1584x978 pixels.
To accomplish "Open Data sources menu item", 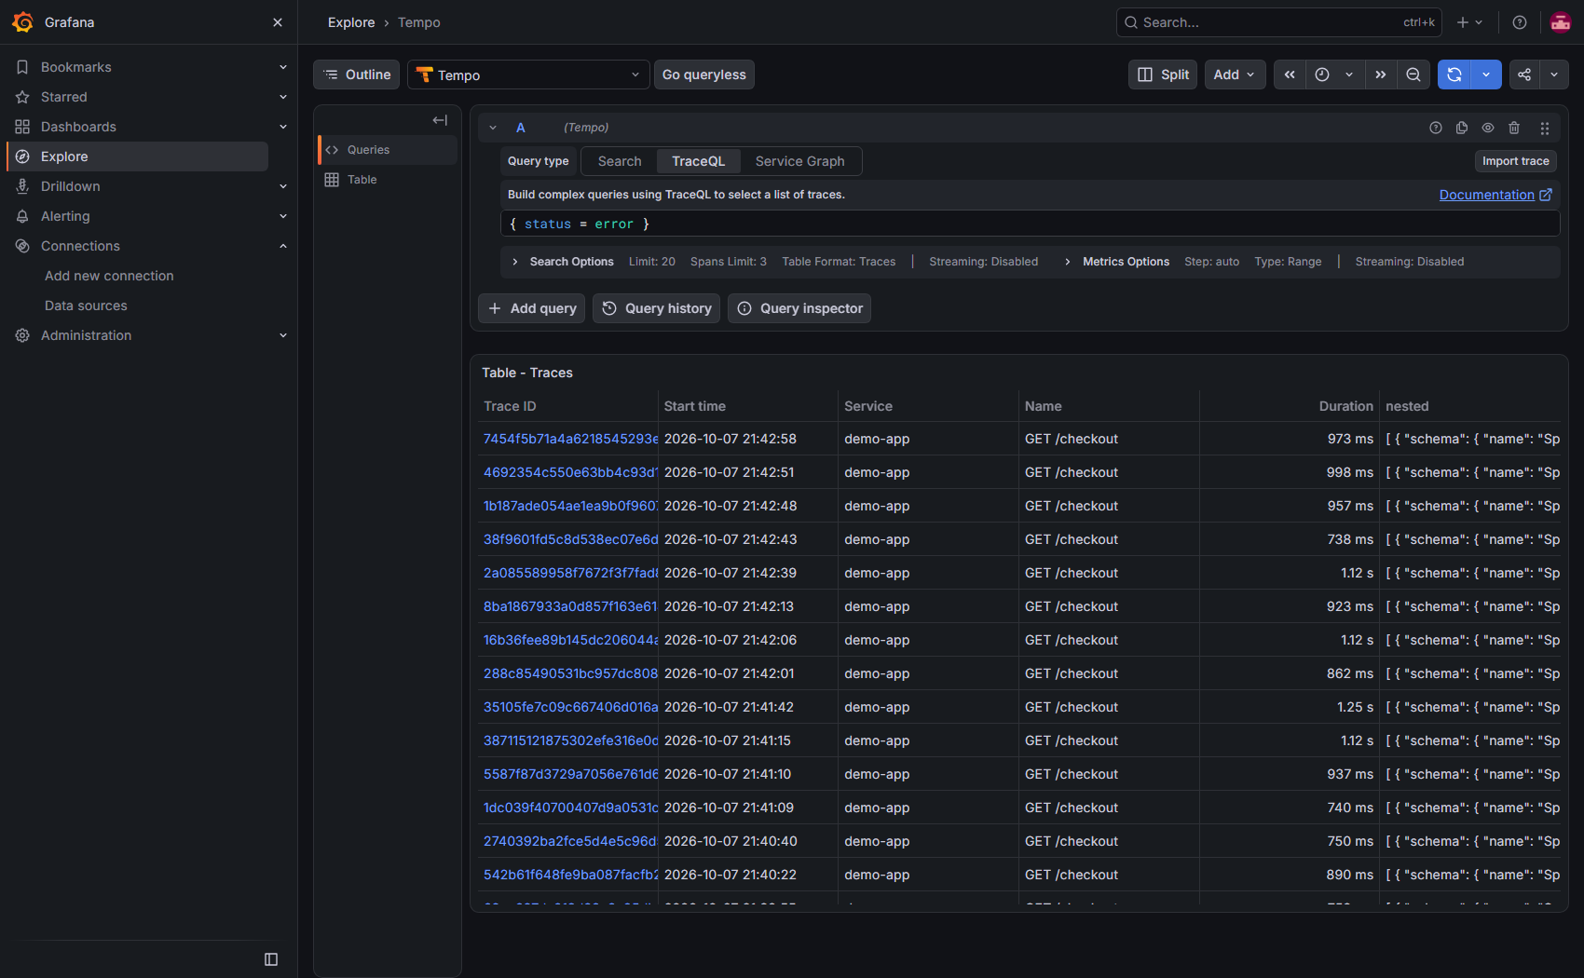I will (x=86, y=306).
